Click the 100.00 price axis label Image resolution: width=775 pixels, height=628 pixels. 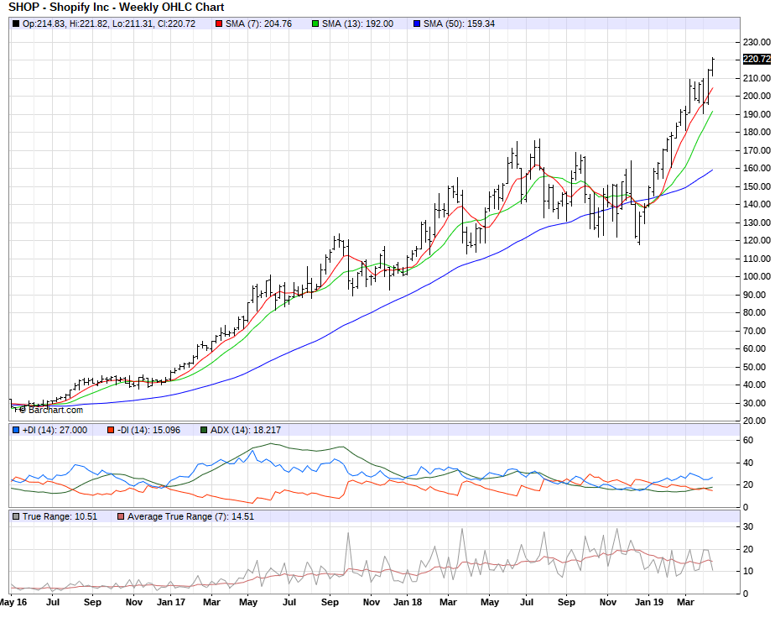click(x=757, y=276)
